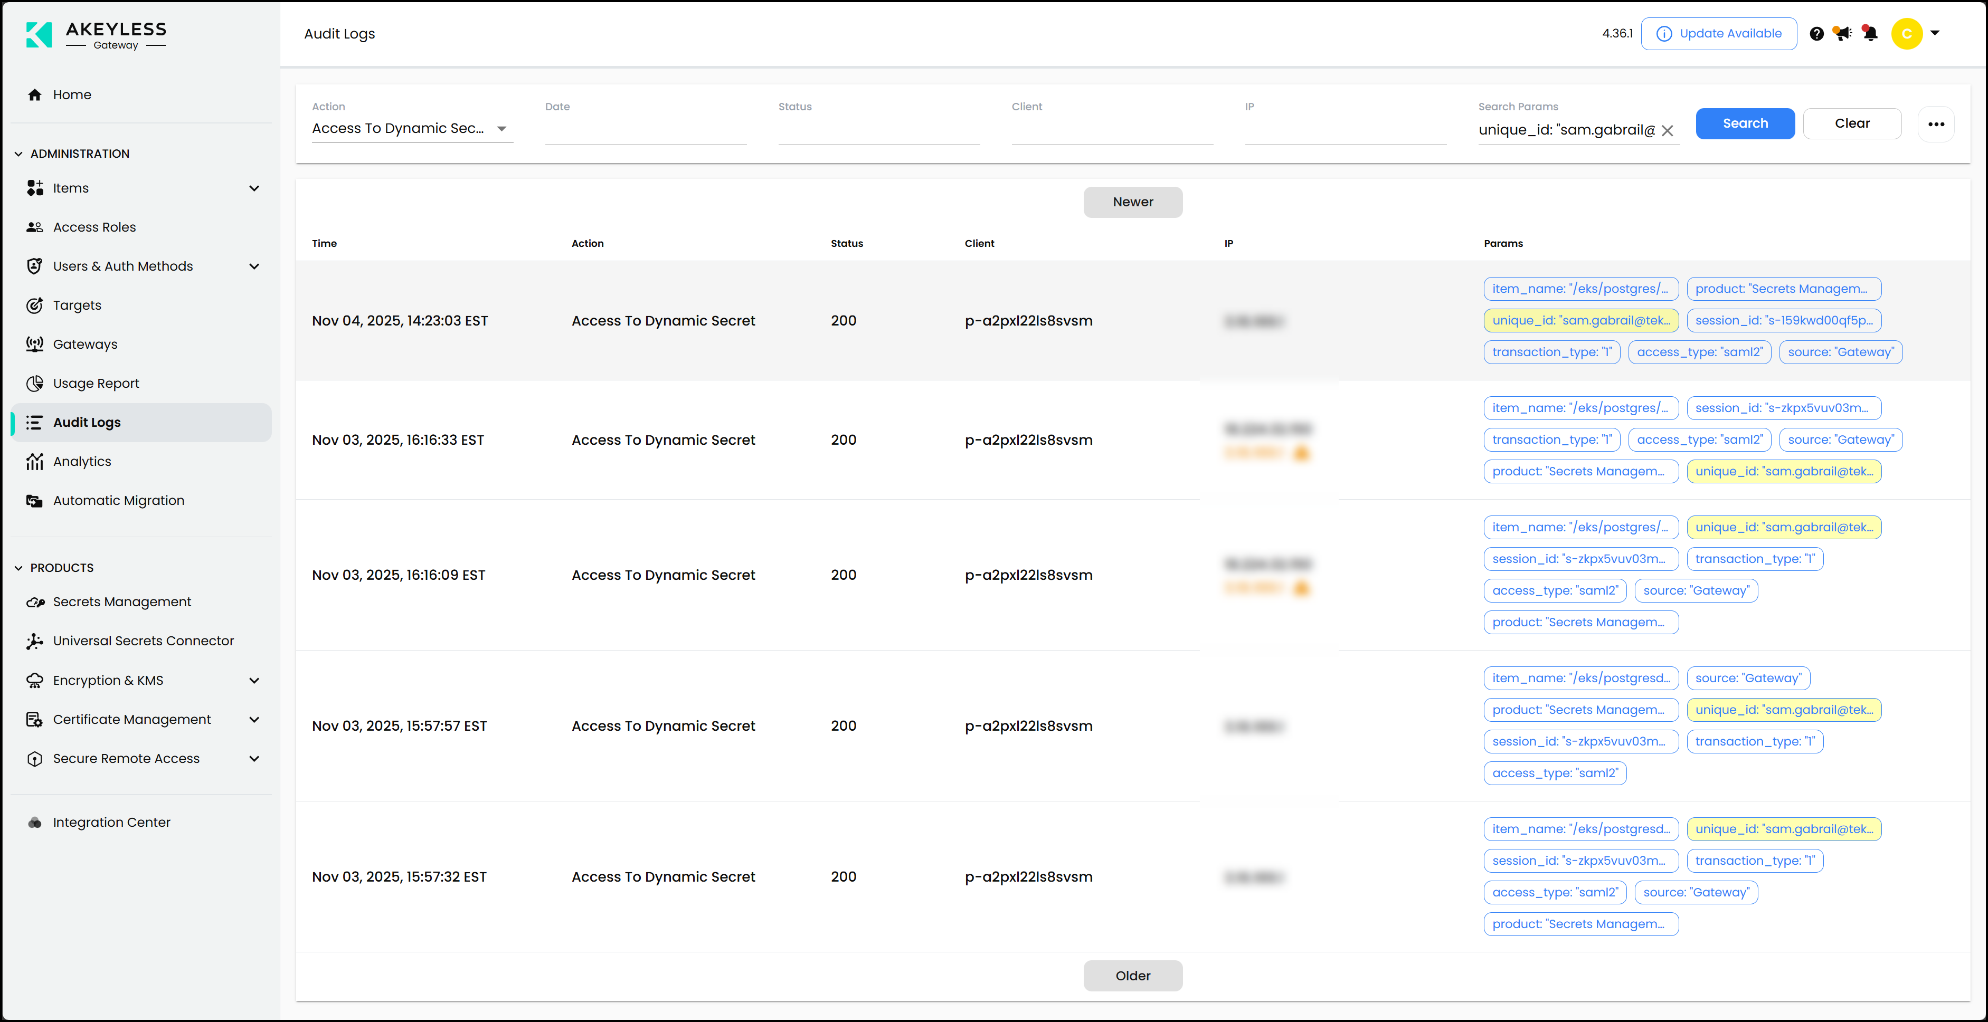Load older audit log entries
Image resolution: width=1988 pixels, height=1022 pixels.
1132,975
